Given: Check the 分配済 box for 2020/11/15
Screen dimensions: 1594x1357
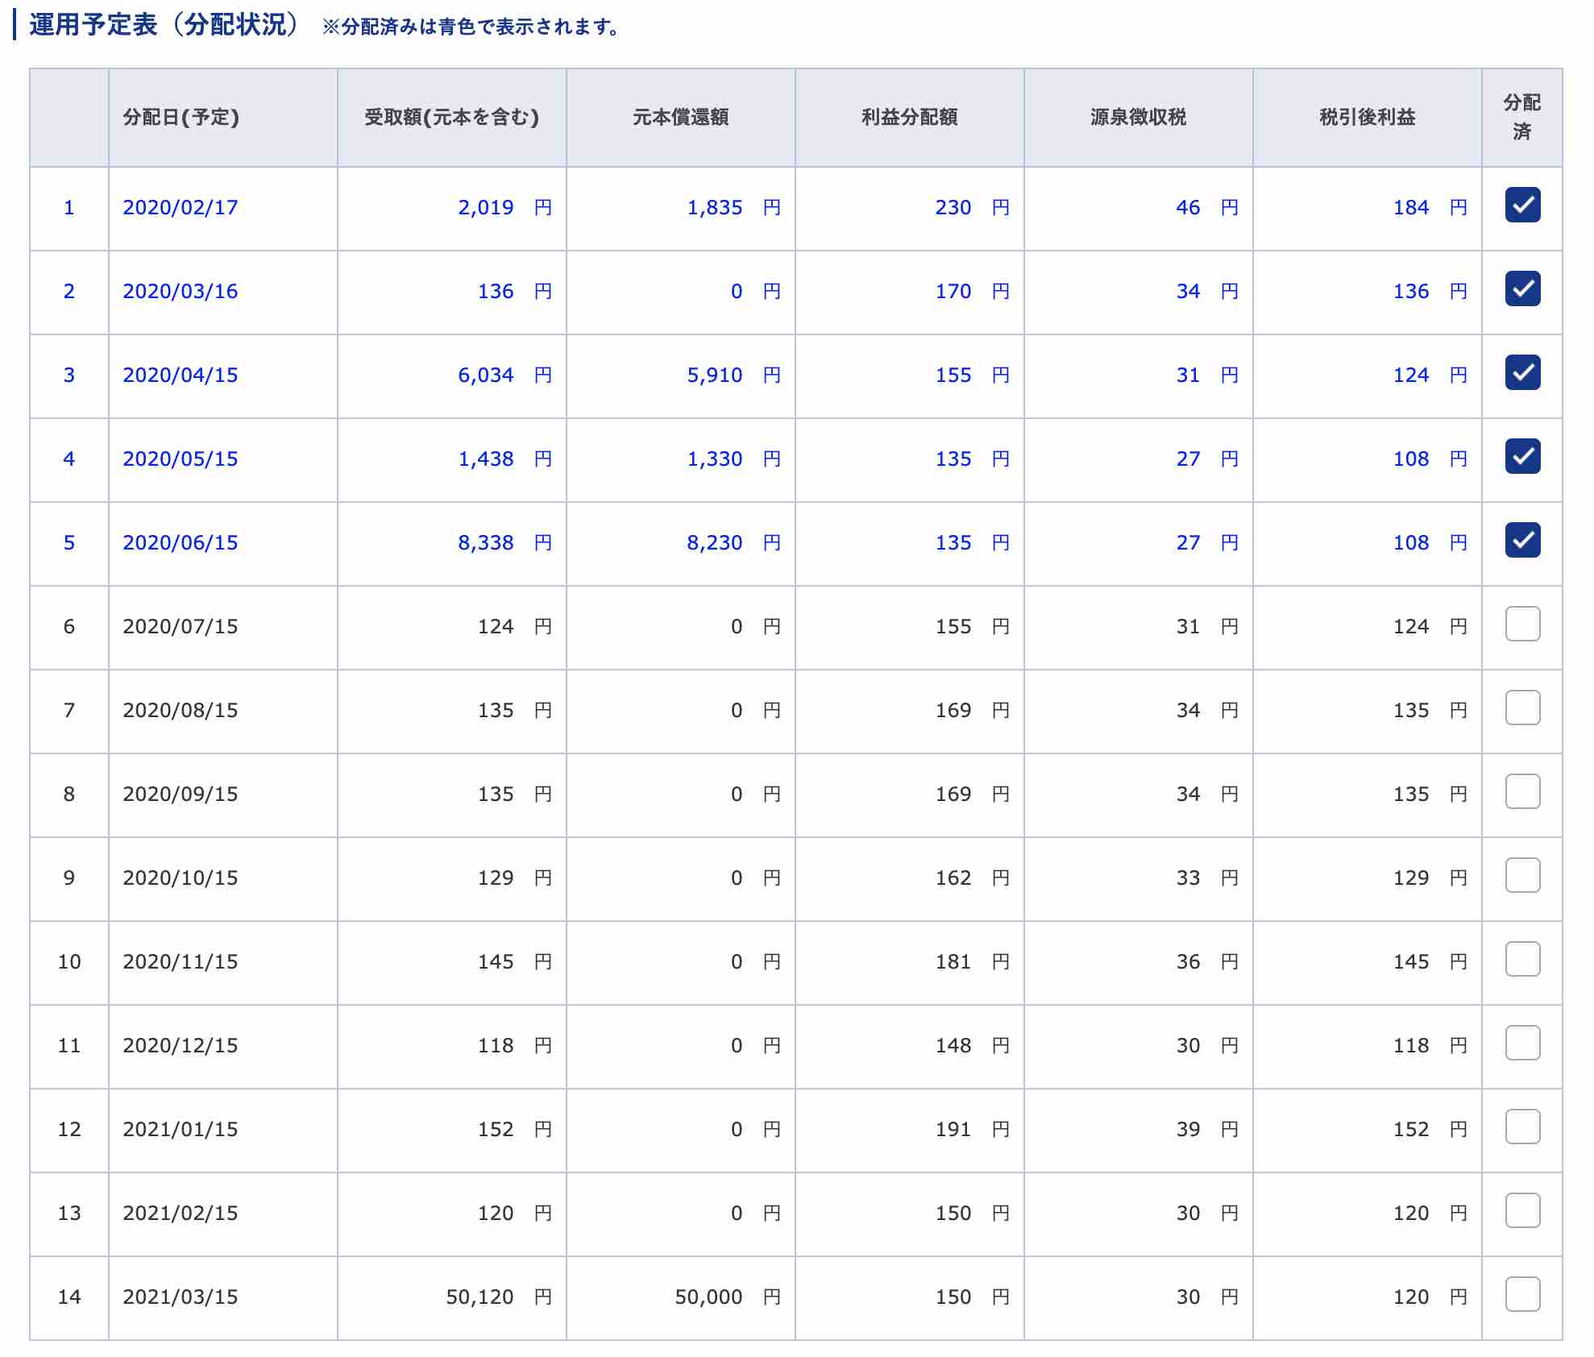Looking at the screenshot, I should point(1522,959).
